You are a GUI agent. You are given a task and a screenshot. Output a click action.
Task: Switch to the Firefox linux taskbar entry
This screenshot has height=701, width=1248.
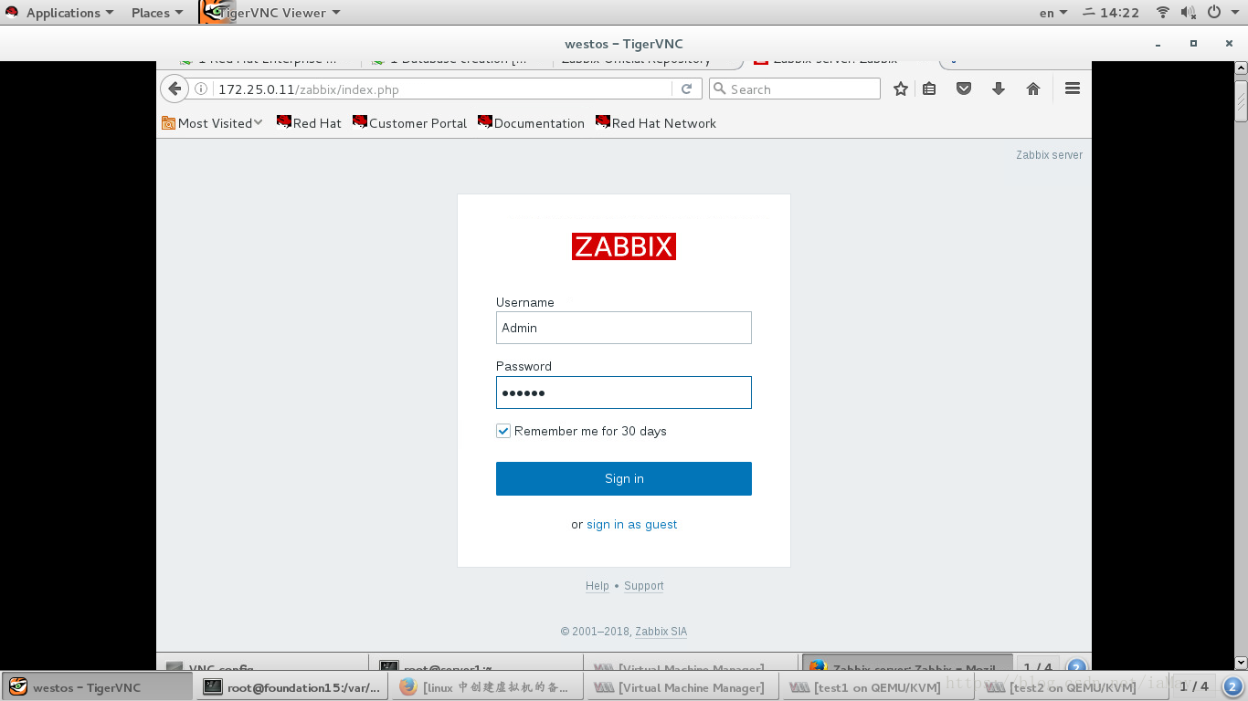point(485,686)
